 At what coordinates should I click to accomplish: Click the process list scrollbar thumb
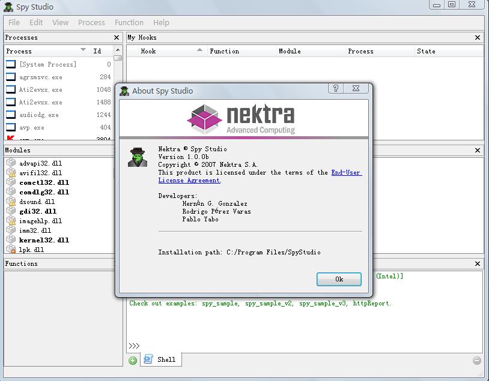pyautogui.click(x=118, y=58)
